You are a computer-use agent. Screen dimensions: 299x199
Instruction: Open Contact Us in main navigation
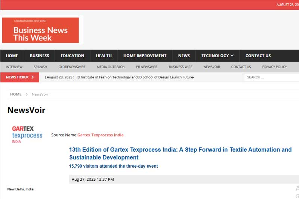pyautogui.click(x=258, y=56)
